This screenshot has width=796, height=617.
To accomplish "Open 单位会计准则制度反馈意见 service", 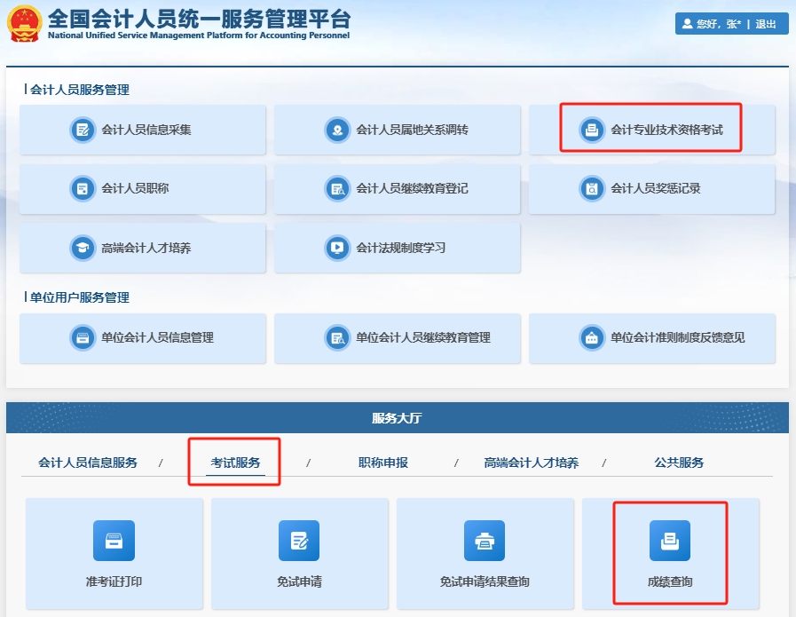I will (x=652, y=338).
